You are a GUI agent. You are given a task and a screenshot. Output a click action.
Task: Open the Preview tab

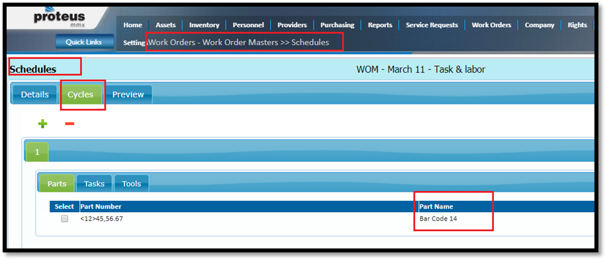tap(128, 94)
